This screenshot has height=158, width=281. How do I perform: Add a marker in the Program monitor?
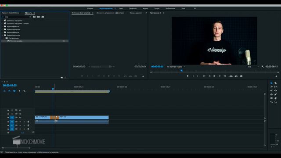click(x=187, y=76)
